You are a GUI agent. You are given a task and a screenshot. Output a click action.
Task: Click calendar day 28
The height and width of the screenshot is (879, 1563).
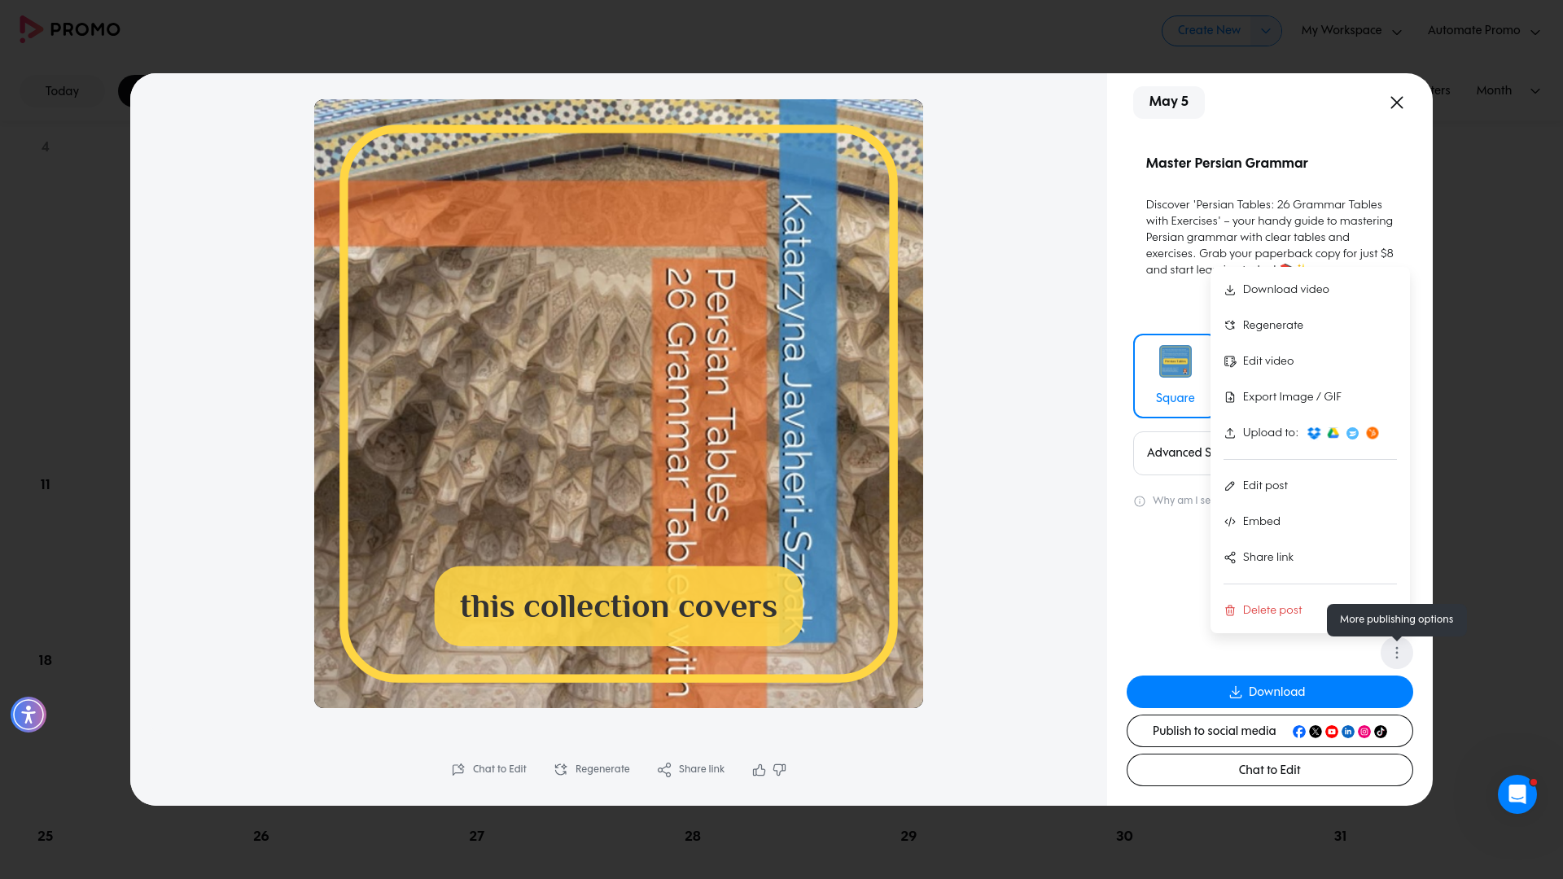click(x=693, y=836)
